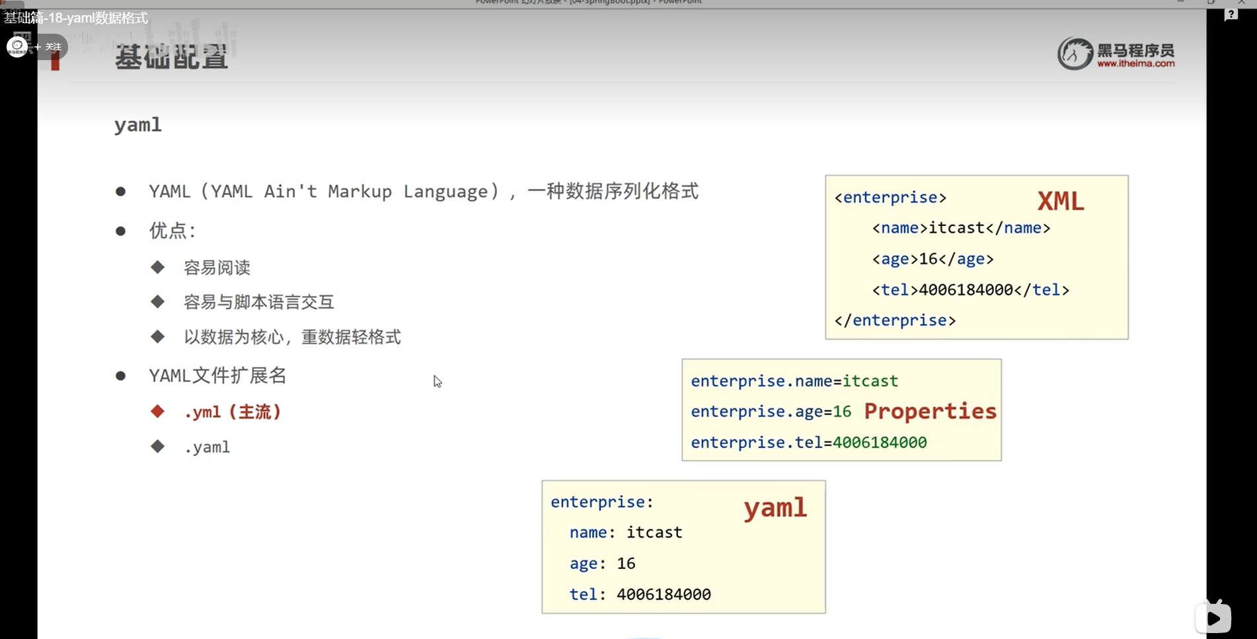Click the 容易阅读 sub-bullet

[217, 268]
